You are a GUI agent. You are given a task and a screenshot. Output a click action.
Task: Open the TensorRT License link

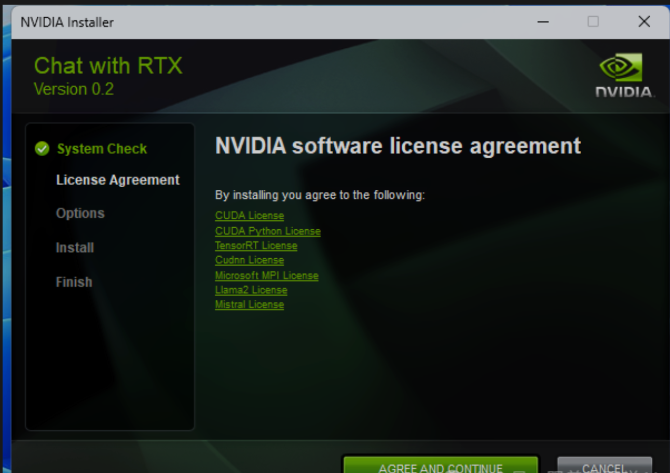click(256, 245)
